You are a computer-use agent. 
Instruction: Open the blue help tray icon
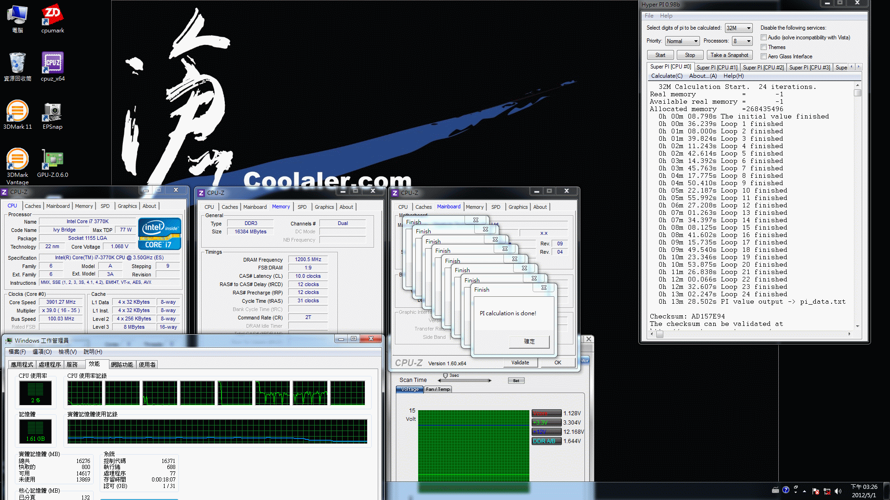coord(786,490)
